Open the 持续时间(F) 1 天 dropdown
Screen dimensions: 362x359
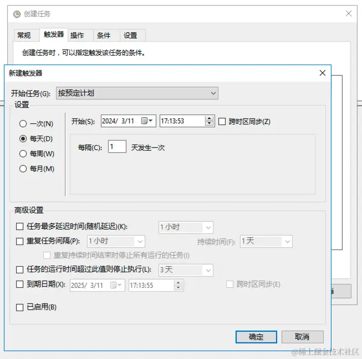(x=266, y=241)
